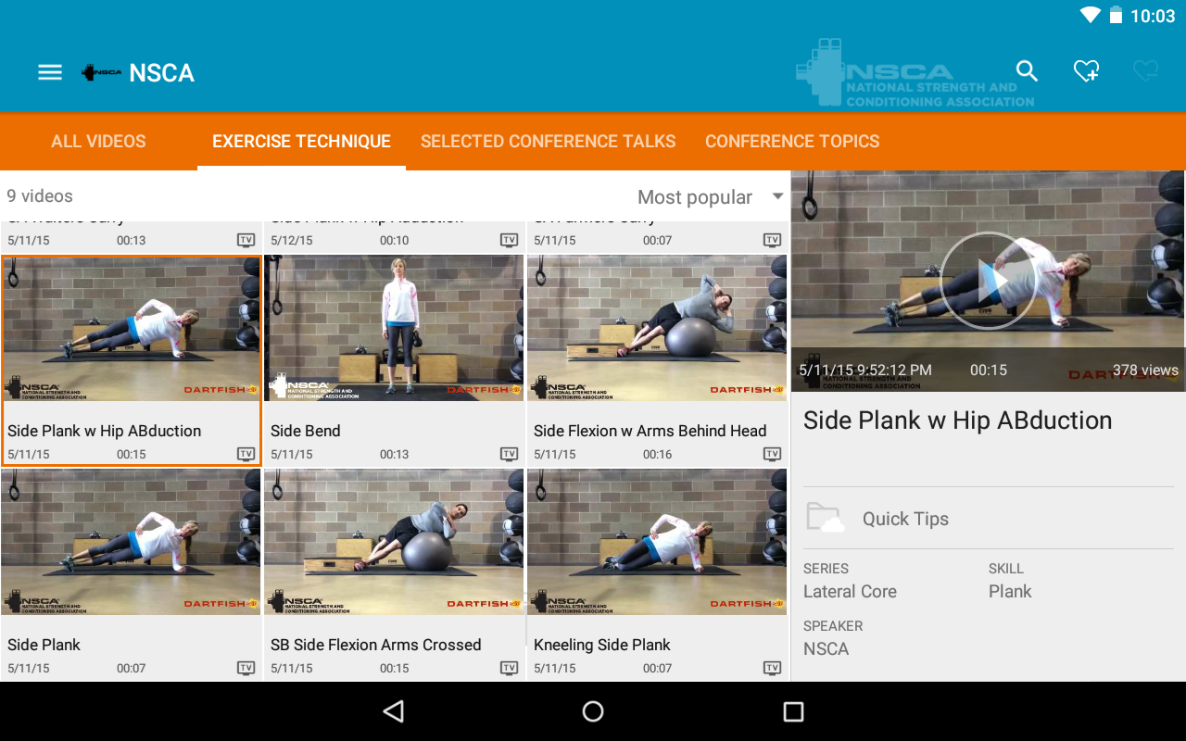This screenshot has width=1186, height=741.
Task: Add to favorites with heart-plus icon
Action: (x=1086, y=71)
